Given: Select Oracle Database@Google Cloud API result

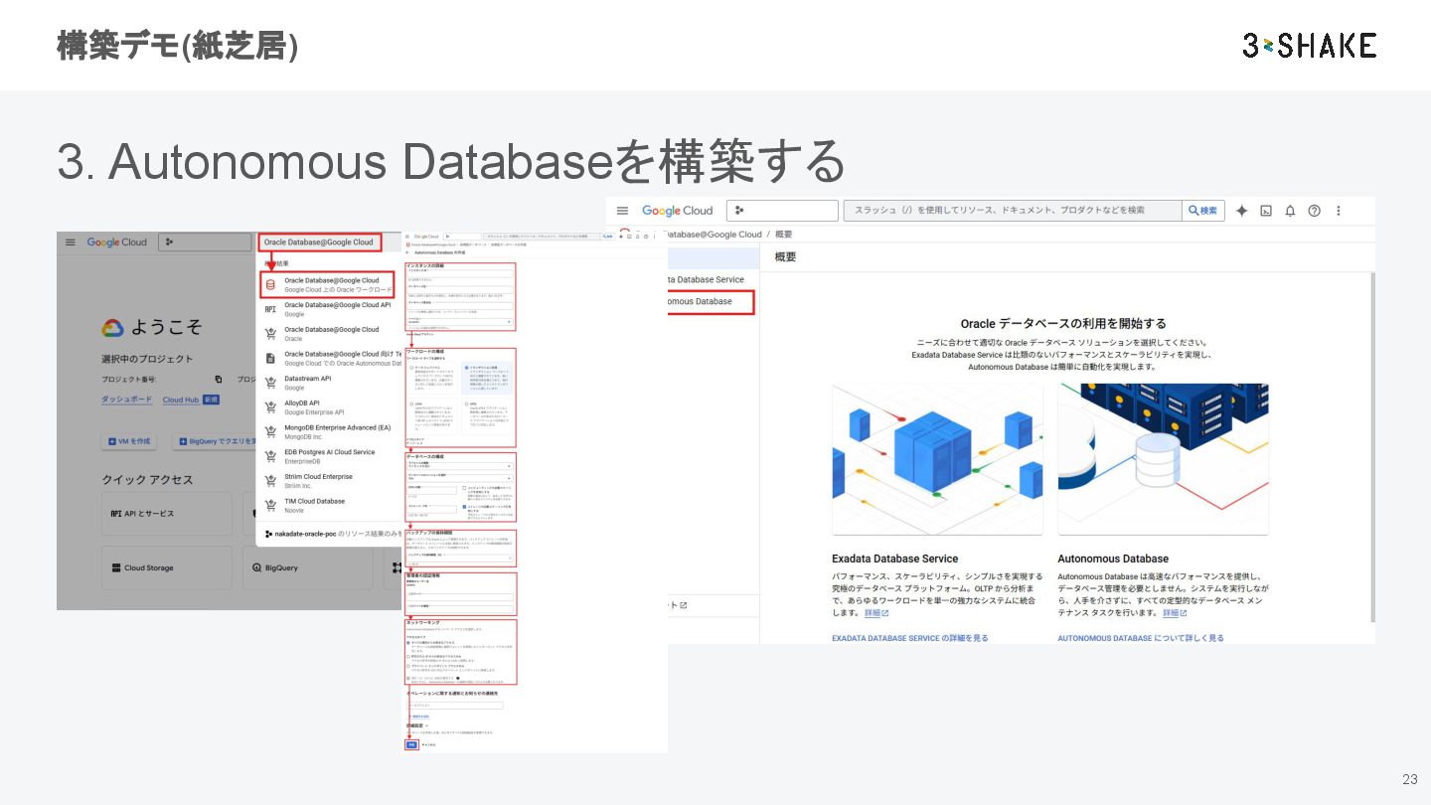Looking at the screenshot, I should click(x=331, y=309).
